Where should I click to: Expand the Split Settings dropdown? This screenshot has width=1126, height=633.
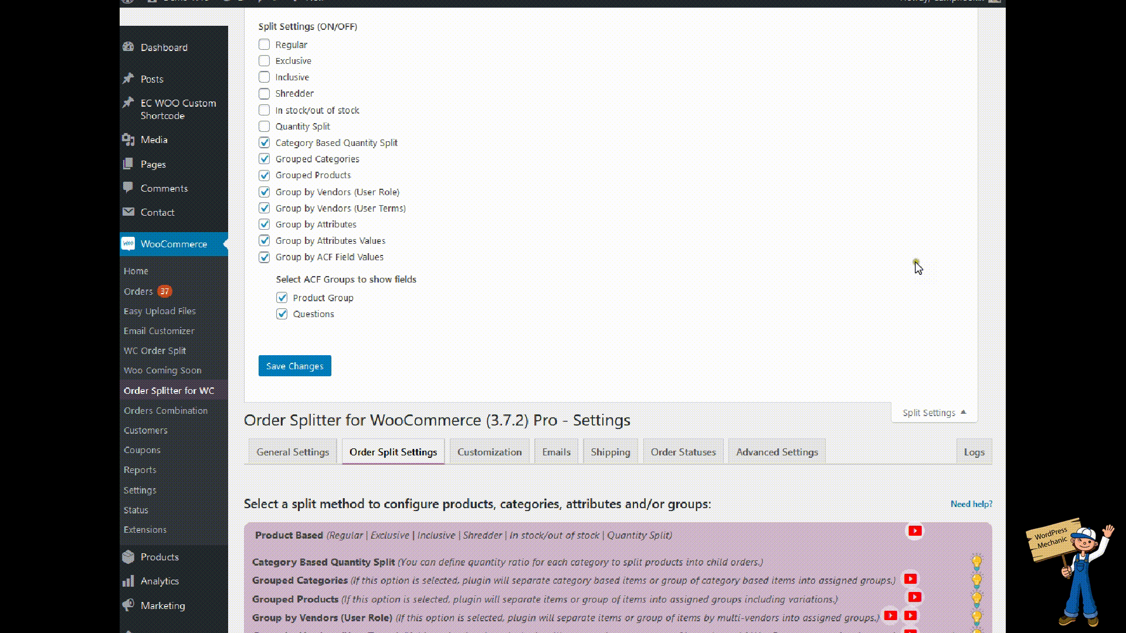(934, 412)
